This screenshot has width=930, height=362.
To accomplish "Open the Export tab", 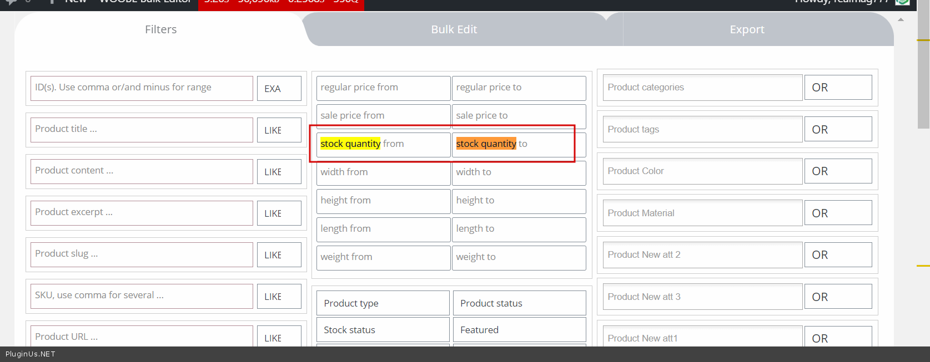I will [746, 29].
